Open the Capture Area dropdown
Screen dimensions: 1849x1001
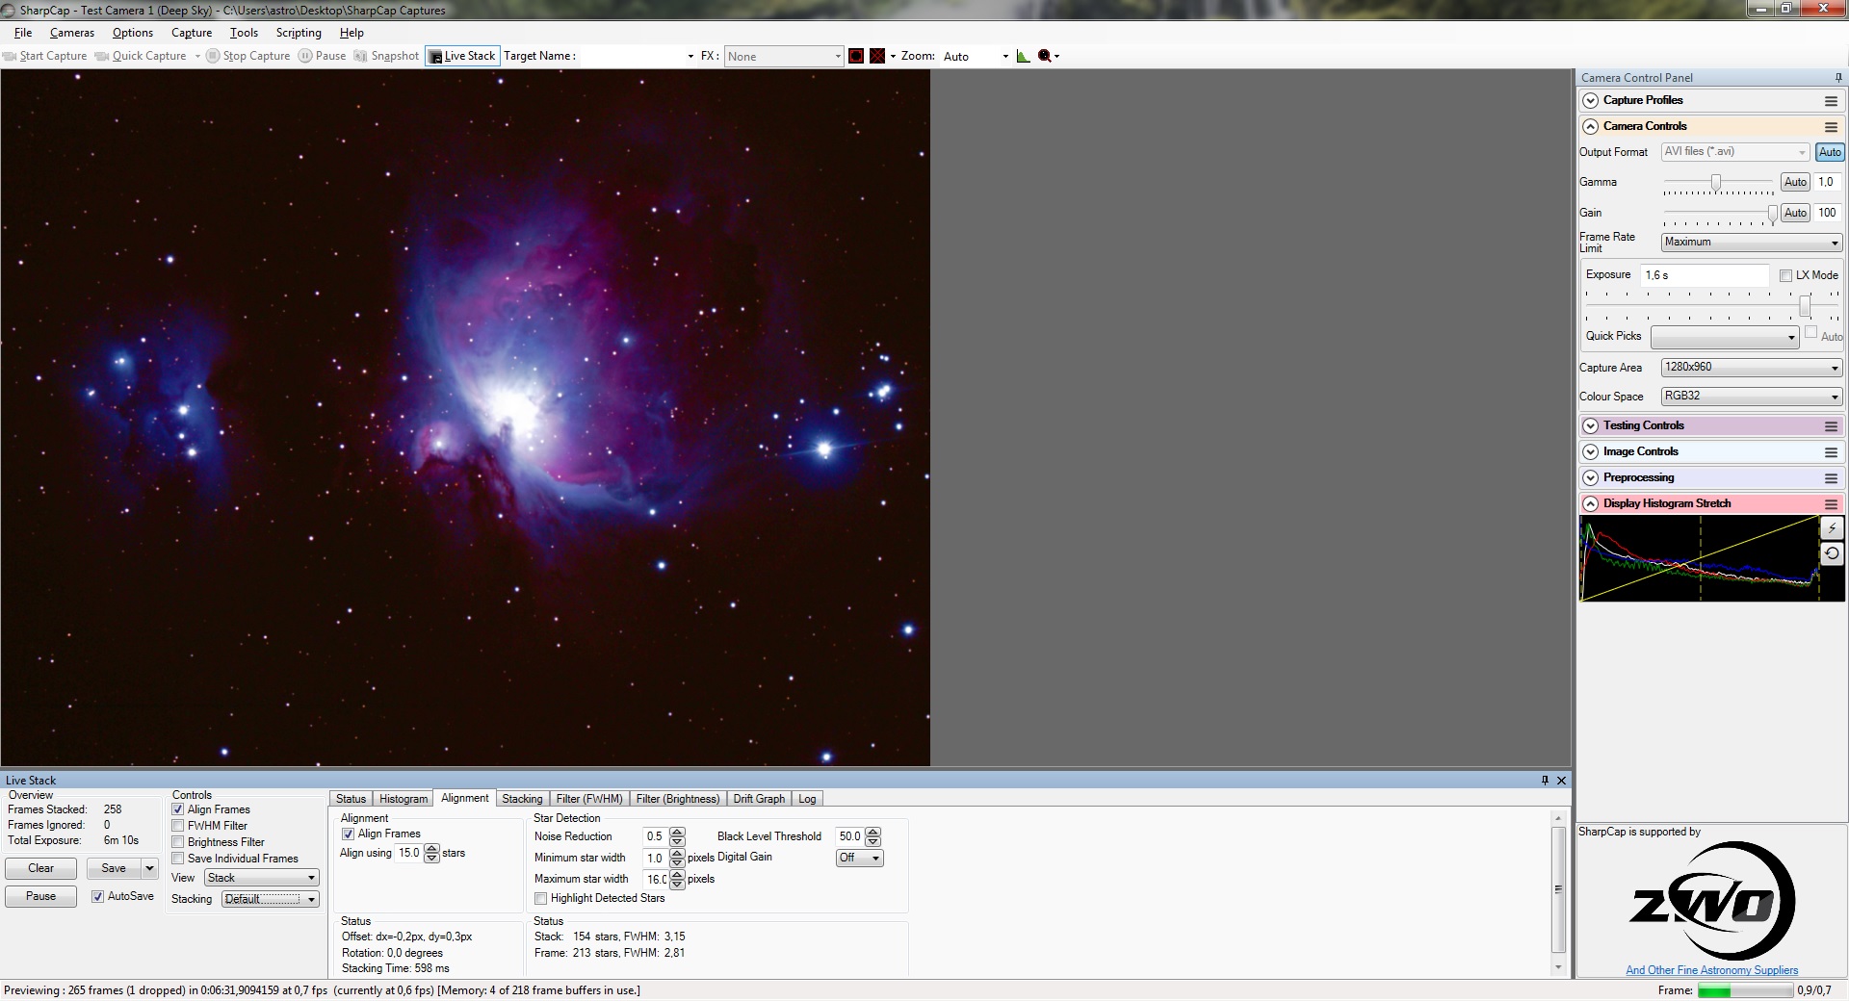tap(1752, 368)
